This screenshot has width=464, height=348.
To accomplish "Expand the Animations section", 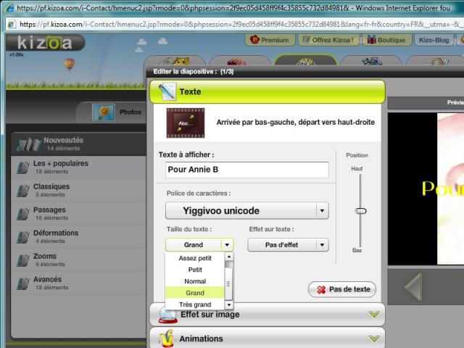I will click(x=268, y=338).
